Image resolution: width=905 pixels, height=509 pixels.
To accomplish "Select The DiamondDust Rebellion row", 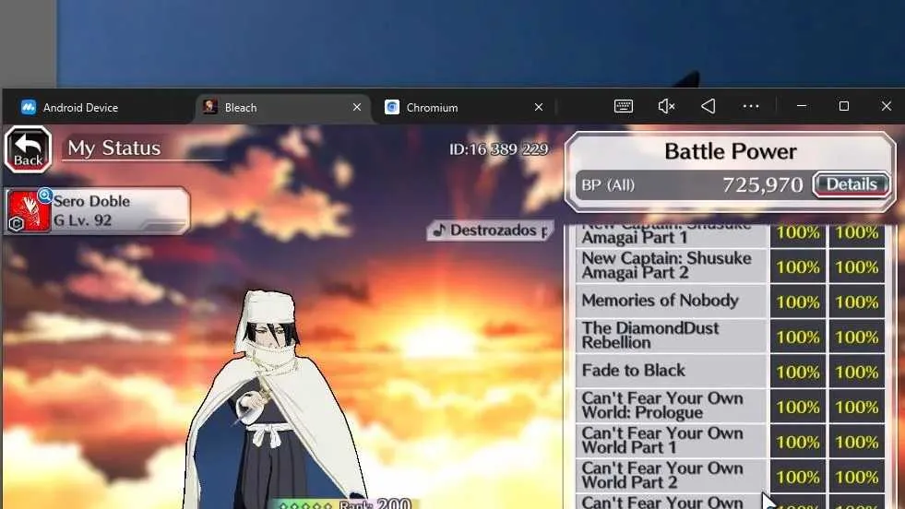I will point(671,336).
